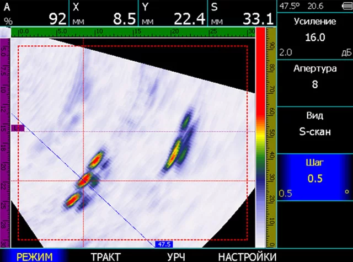Screen dimensions: 353x262
Task: Click the Y depth readout
Action: click(173, 14)
